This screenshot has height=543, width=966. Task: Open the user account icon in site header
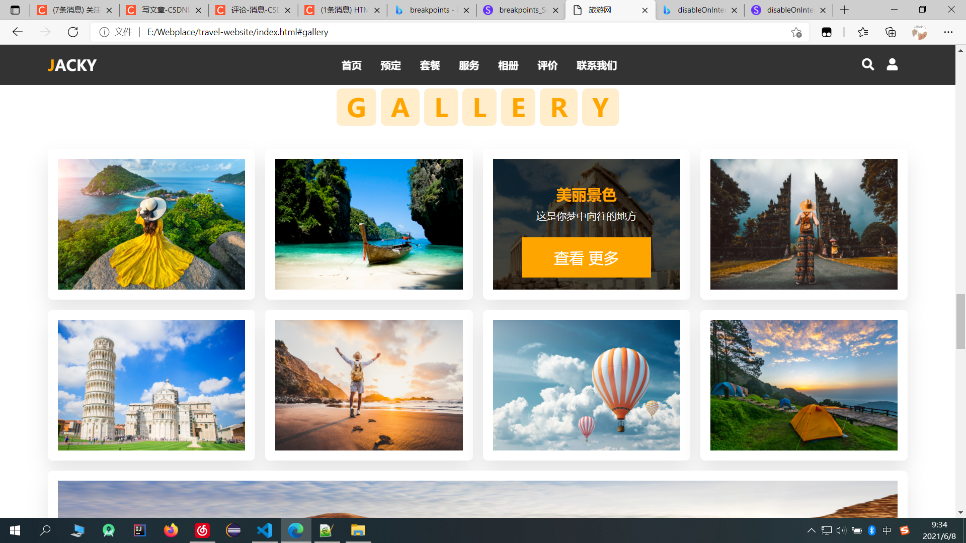[892, 64]
